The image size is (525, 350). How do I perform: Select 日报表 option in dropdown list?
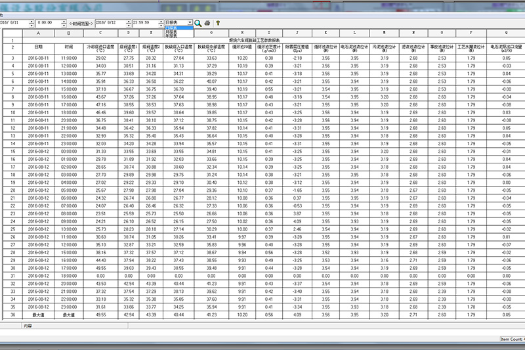[172, 28]
